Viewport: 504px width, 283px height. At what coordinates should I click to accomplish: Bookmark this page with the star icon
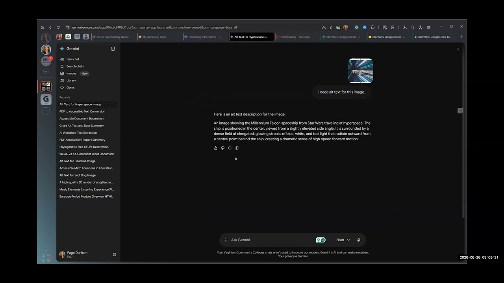(x=331, y=28)
